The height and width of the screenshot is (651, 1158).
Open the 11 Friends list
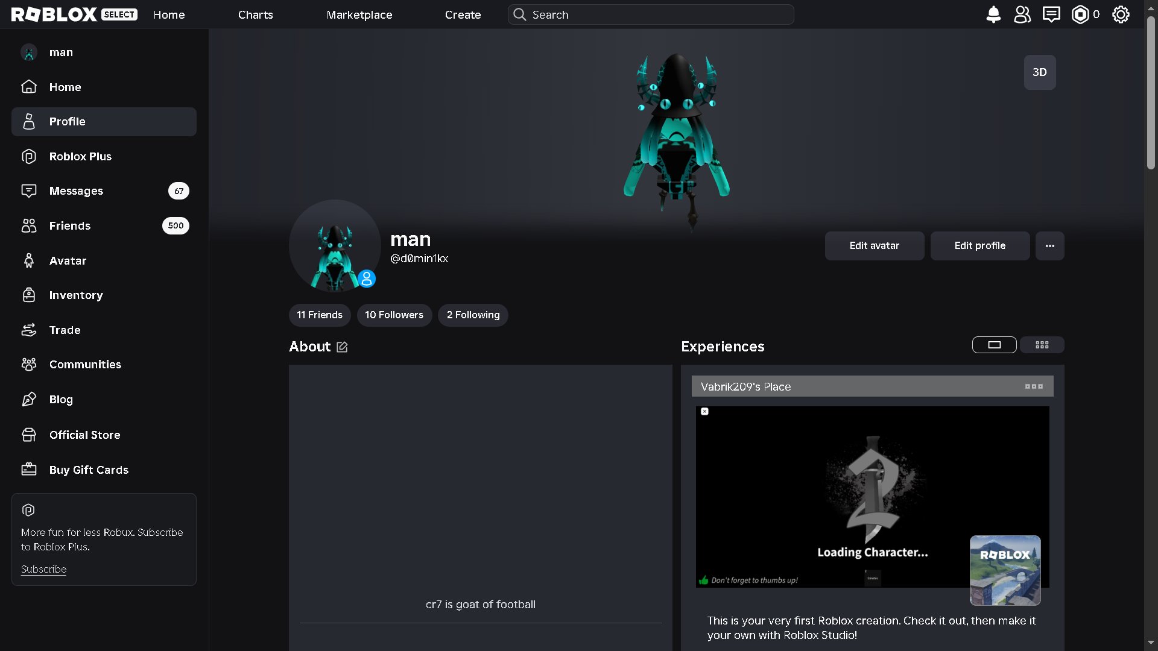click(x=320, y=315)
